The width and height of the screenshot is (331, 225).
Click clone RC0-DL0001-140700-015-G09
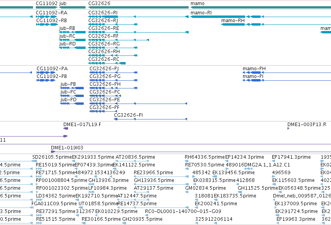[x=183, y=211]
